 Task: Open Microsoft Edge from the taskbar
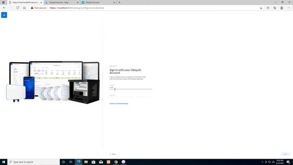[79, 162]
